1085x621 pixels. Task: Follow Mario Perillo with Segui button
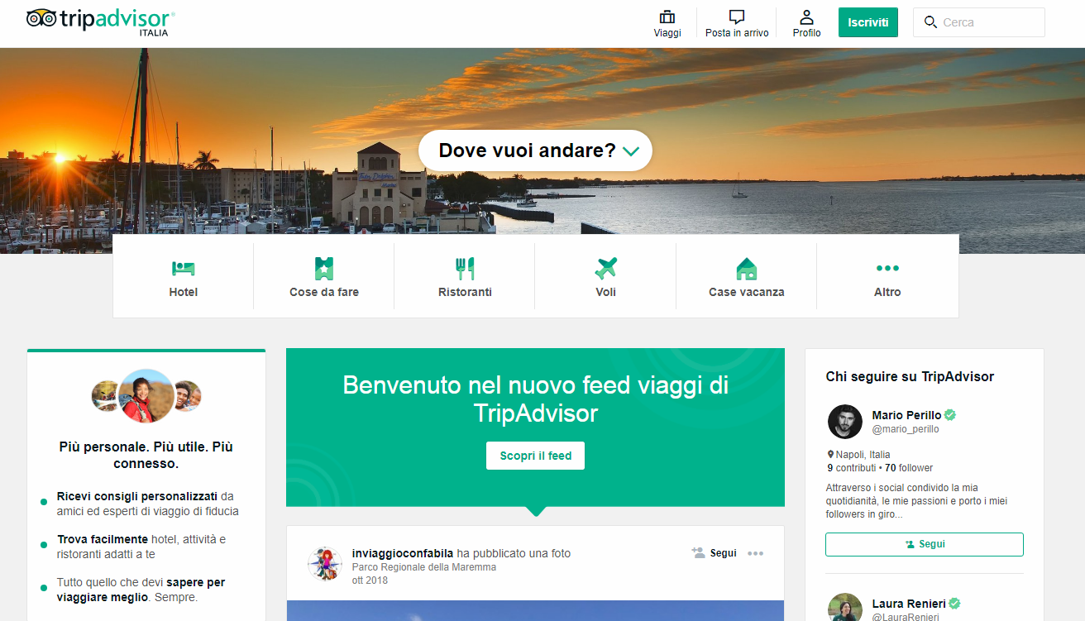[925, 544]
